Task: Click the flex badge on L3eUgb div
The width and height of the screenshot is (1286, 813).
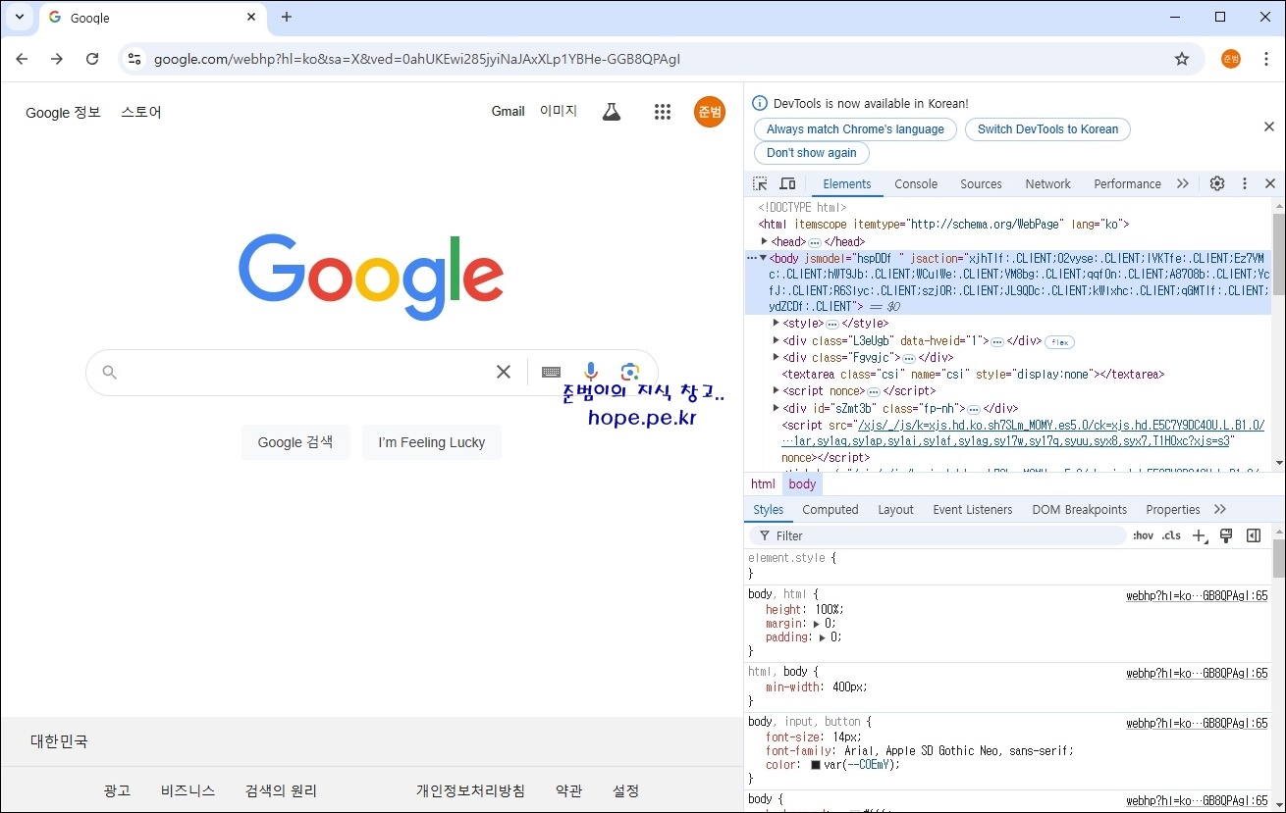Action: coord(1059,342)
